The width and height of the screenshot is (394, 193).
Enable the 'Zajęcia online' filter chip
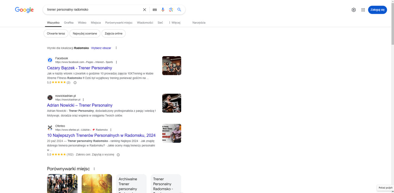[114, 33]
